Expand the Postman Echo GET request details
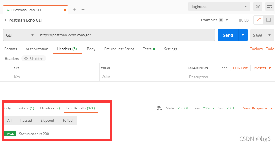275x145 pixels. coord(5,20)
